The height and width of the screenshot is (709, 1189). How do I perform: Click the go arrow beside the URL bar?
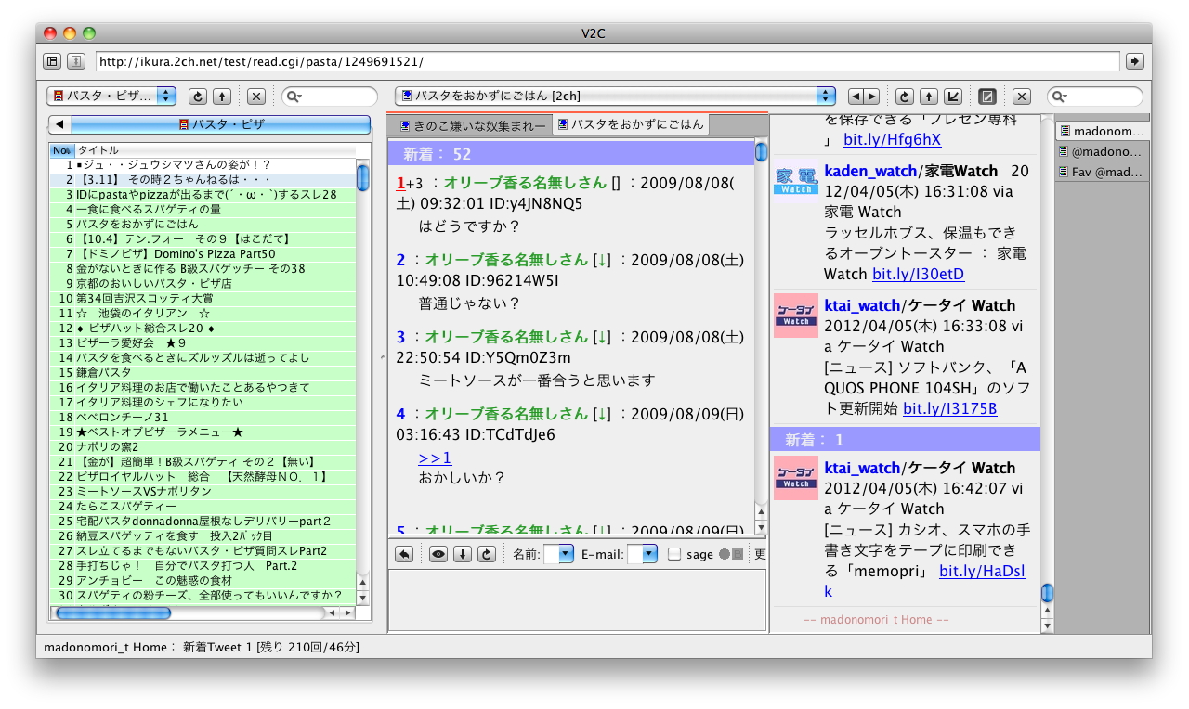(x=1134, y=61)
